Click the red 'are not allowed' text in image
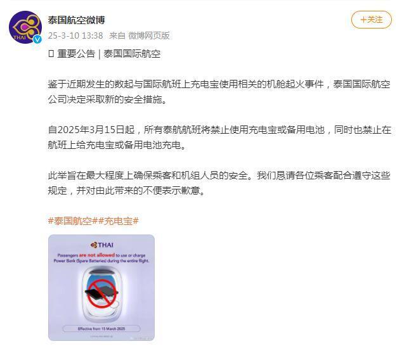402x346 pixels. pyautogui.click(x=97, y=255)
